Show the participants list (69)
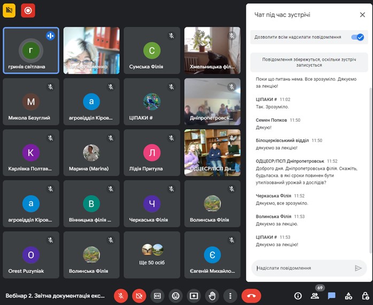The height and width of the screenshot is (305, 373). (315, 295)
